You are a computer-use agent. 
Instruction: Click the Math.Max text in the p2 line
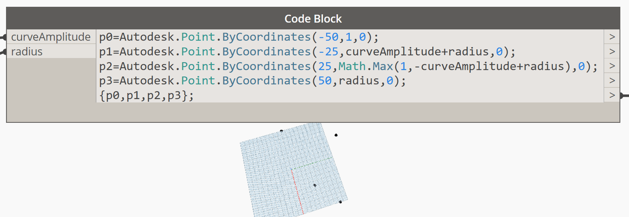pyautogui.click(x=366, y=66)
